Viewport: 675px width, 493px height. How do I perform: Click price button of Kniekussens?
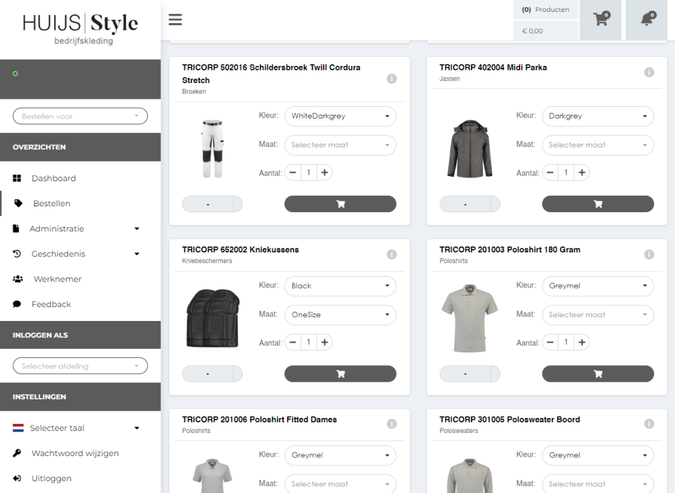(x=212, y=374)
